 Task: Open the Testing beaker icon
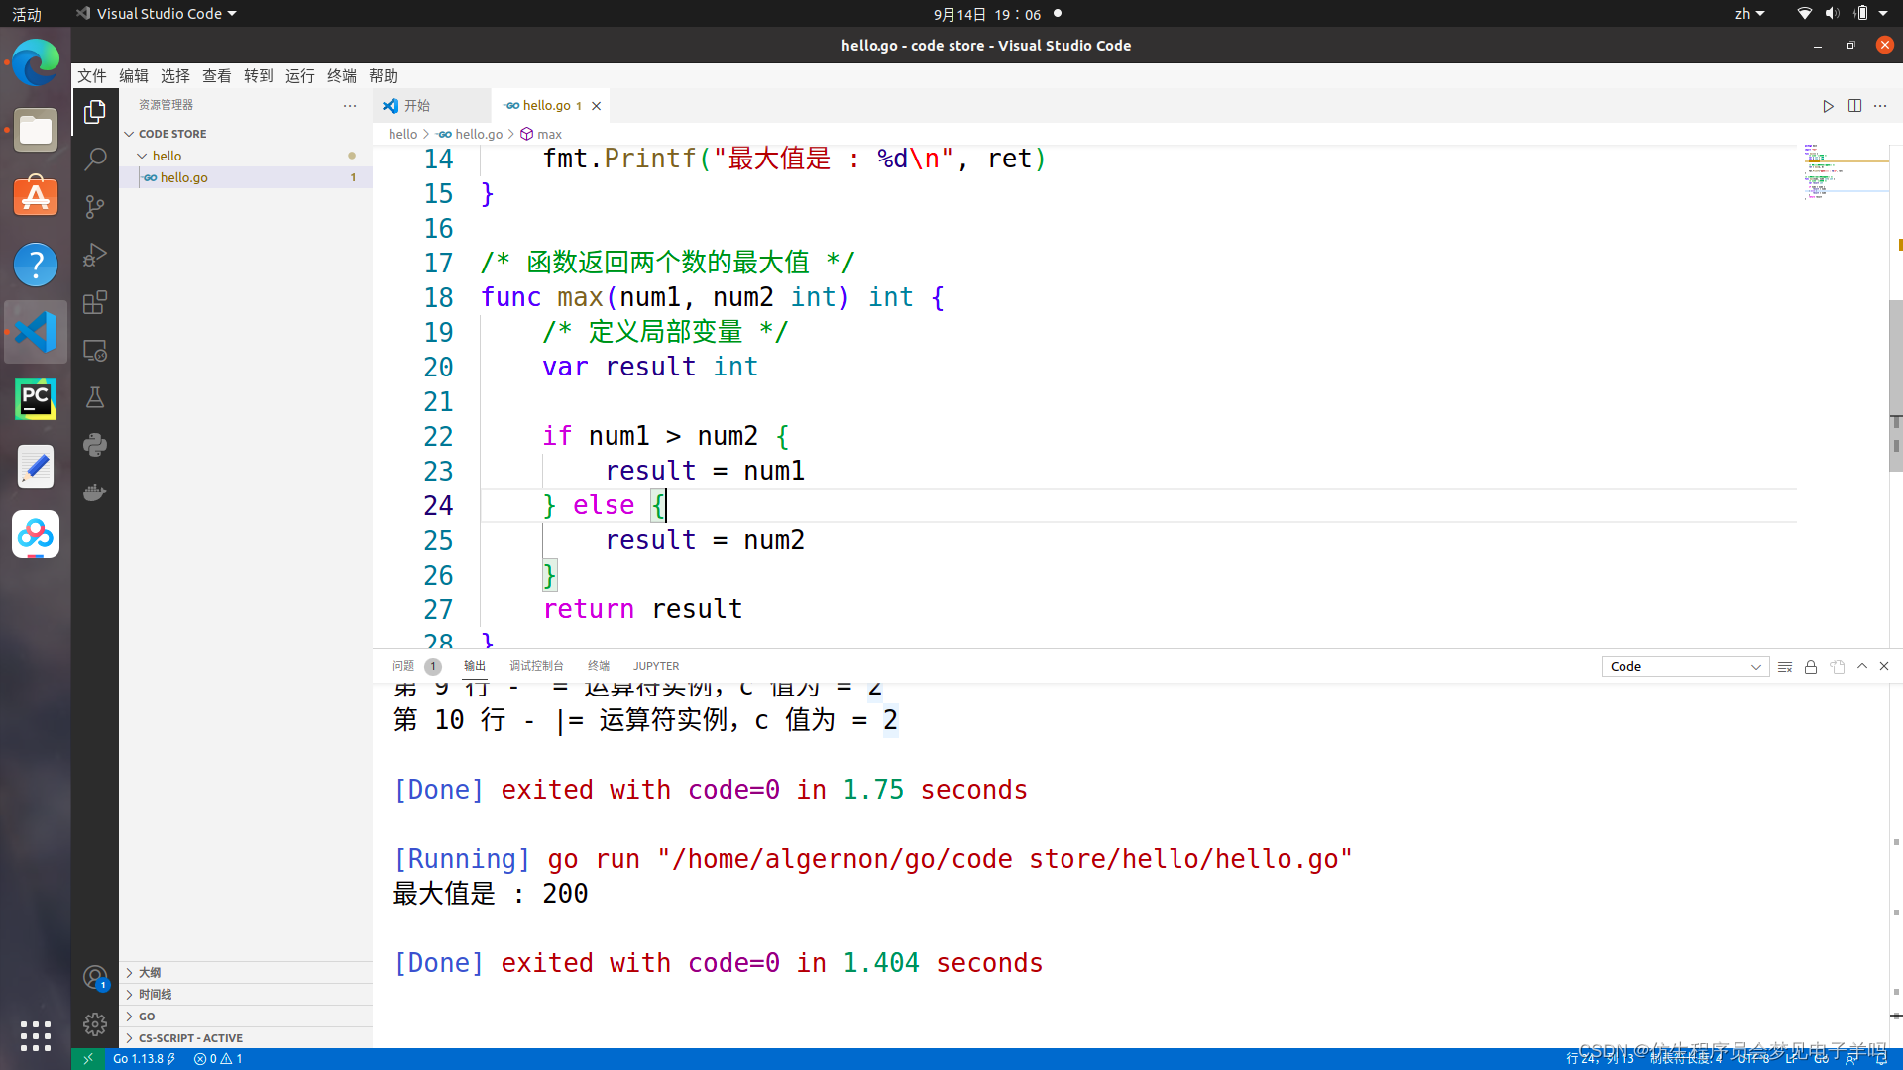pos(95,397)
